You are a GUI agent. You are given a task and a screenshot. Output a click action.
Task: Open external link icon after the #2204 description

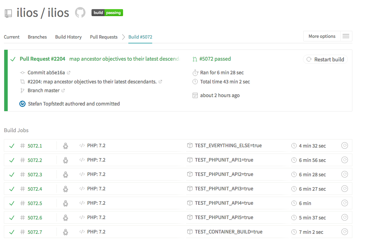pyautogui.click(x=160, y=82)
